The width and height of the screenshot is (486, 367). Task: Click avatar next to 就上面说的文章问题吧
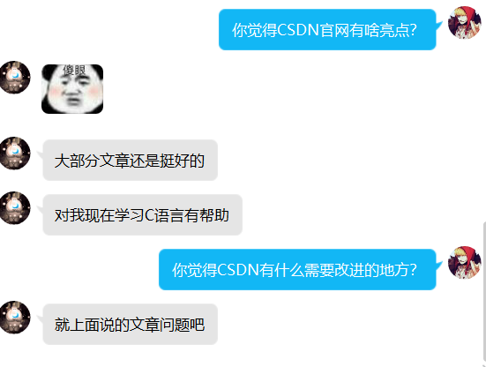coord(14,317)
